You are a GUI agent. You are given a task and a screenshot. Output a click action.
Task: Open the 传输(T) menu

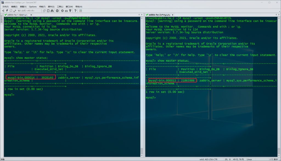[x=42, y=7]
